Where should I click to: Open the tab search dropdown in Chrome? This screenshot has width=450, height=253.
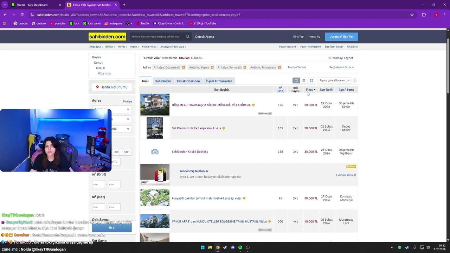click(x=5, y=5)
